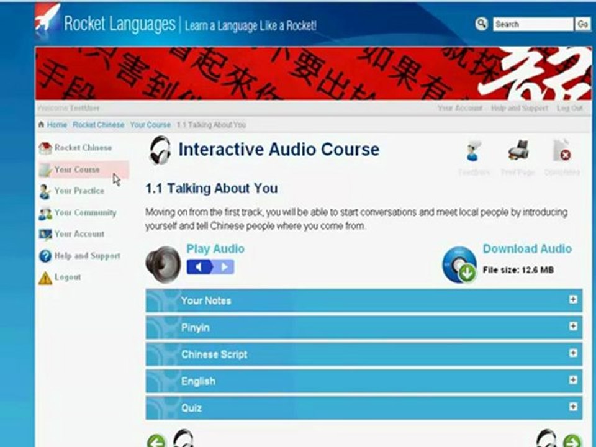Click the Feedback person icon
The width and height of the screenshot is (596, 447).
coord(474,151)
